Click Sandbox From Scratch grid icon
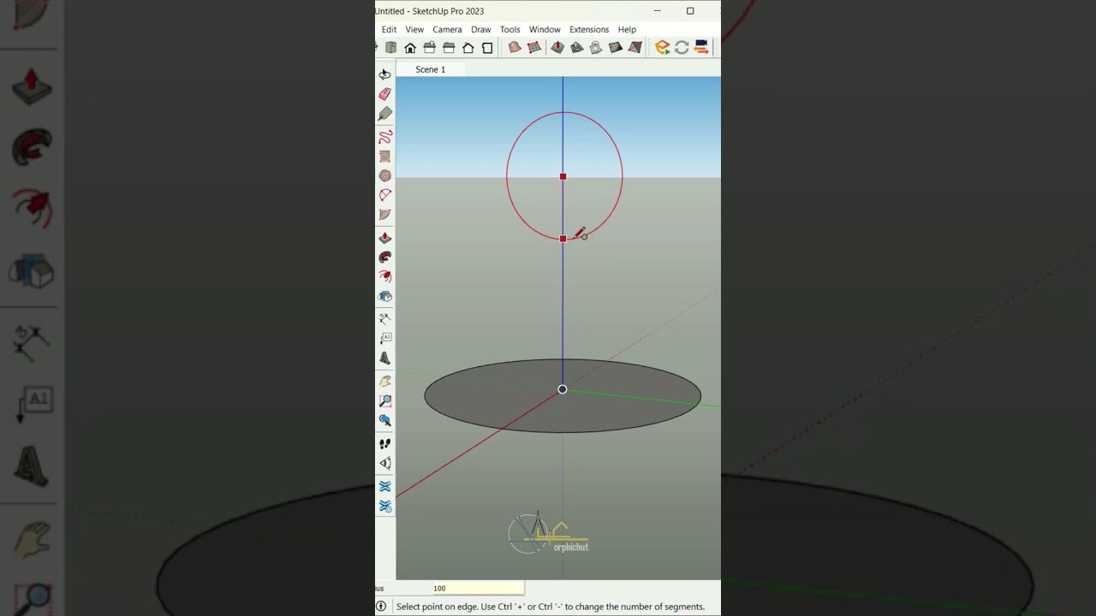Viewport: 1096px width, 616px height. click(534, 48)
